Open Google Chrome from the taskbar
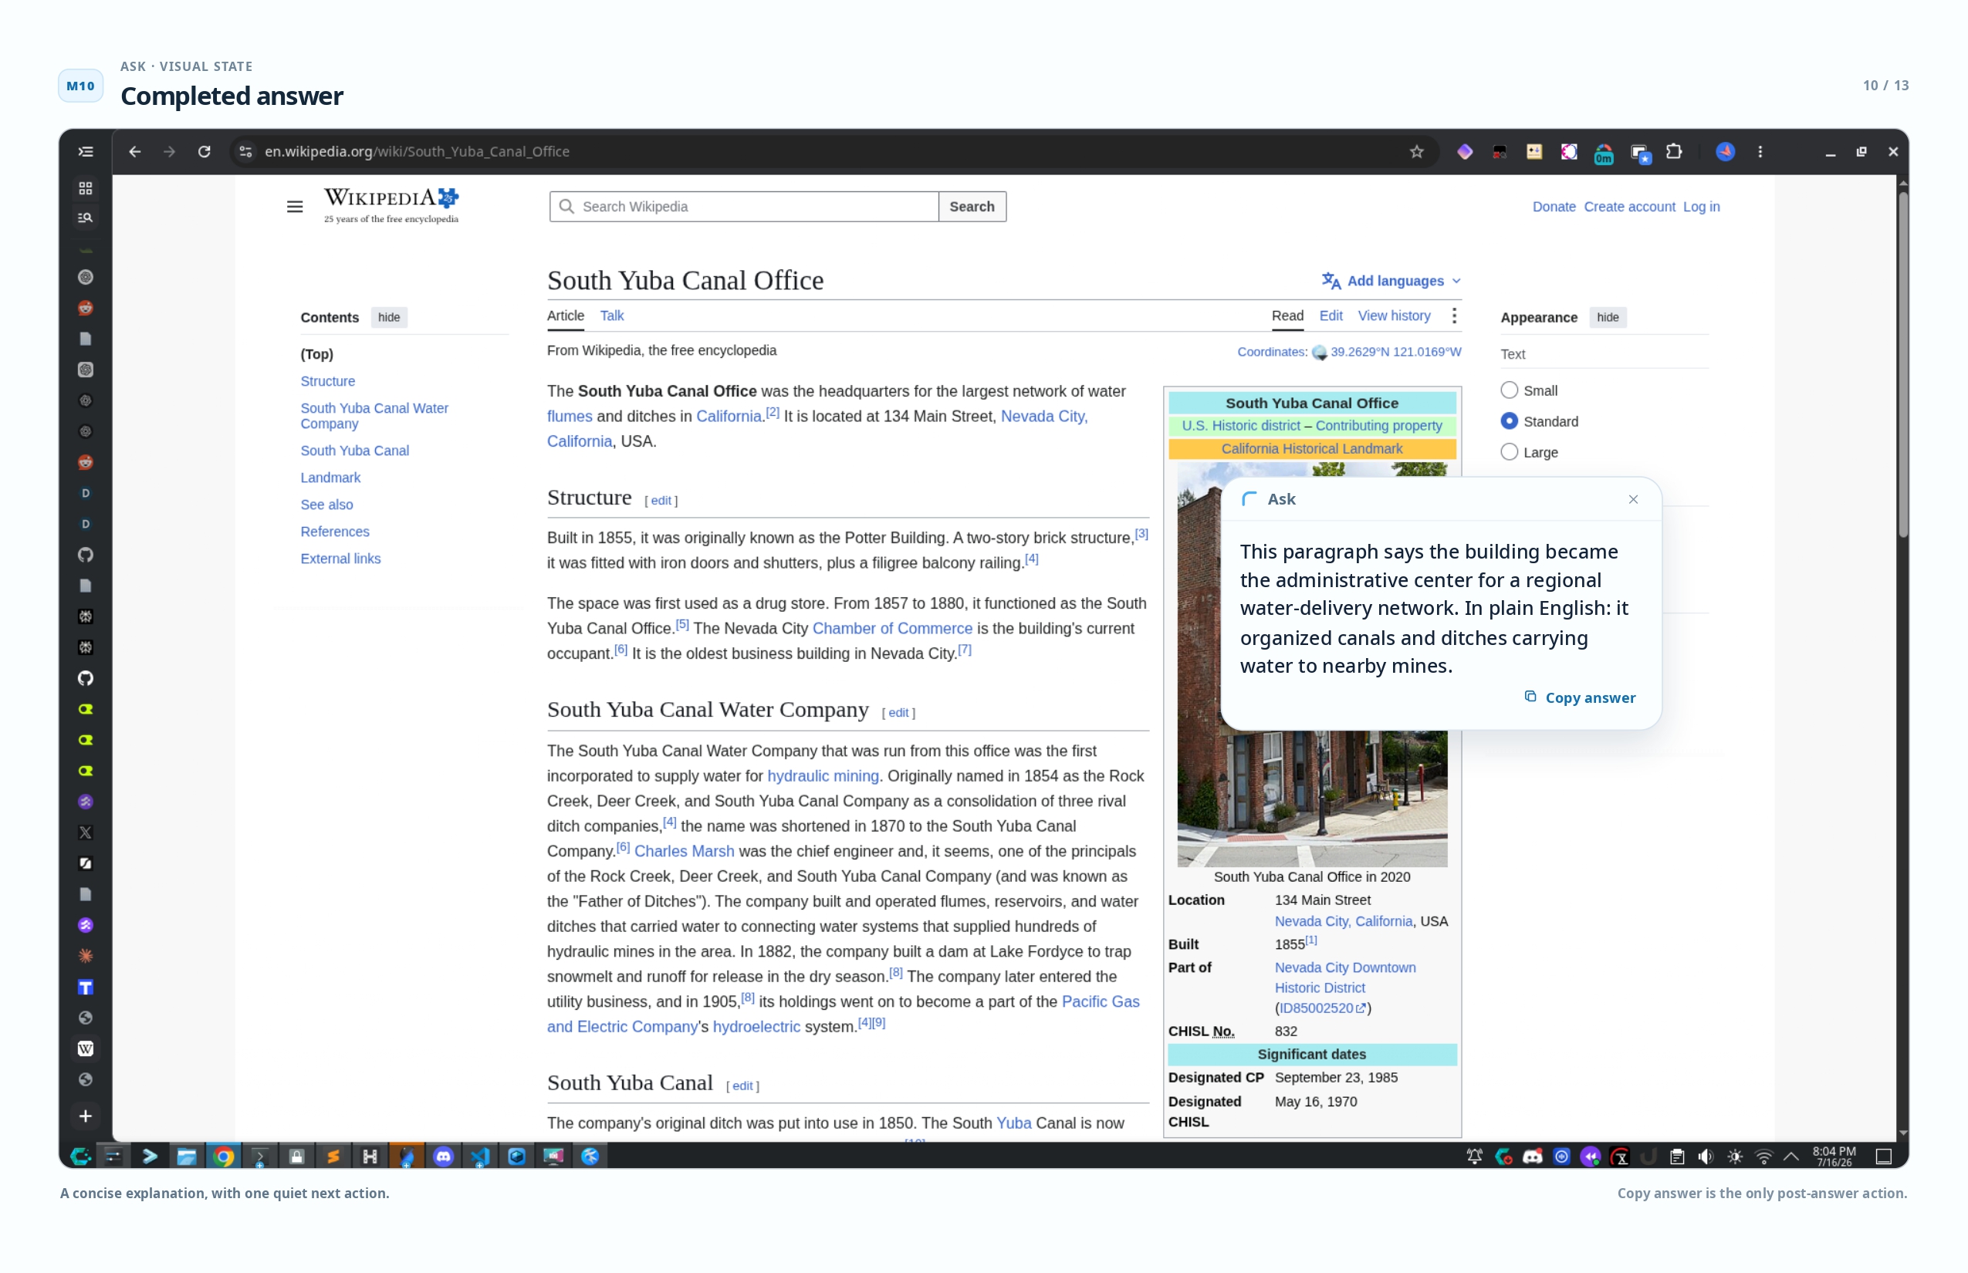Image resolution: width=1968 pixels, height=1273 pixels. pyautogui.click(x=223, y=1157)
